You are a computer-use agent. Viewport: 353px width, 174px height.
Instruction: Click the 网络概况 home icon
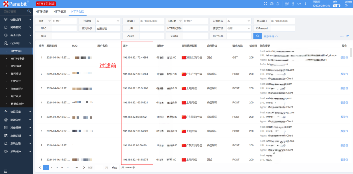click(x=6, y=27)
